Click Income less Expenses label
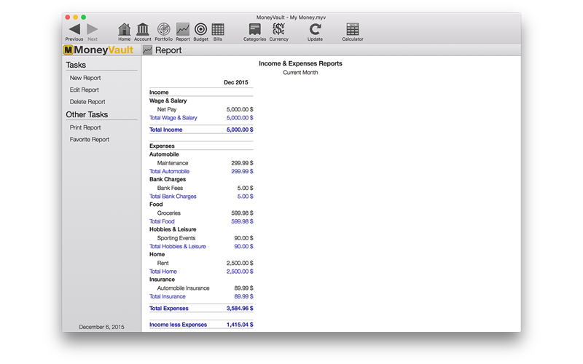Image resolution: width=583 pixels, height=364 pixels. [178, 325]
